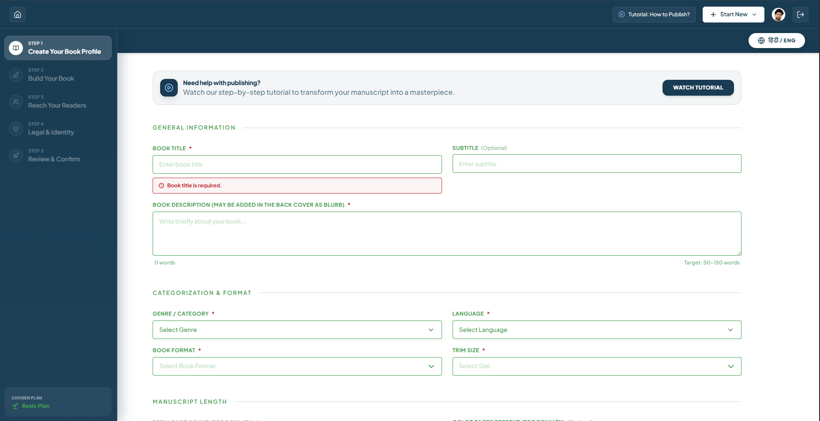820x421 pixels.
Task: Click the 'Target: 50–150 words' text
Action: click(x=711, y=263)
